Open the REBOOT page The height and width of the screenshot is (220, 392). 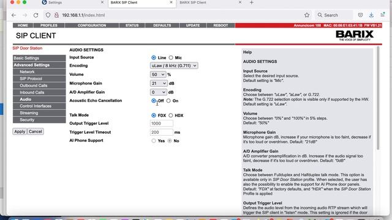click(x=221, y=26)
